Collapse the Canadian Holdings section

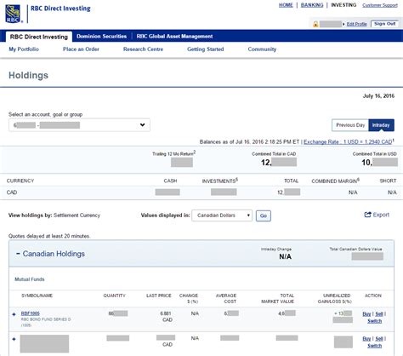point(18,254)
